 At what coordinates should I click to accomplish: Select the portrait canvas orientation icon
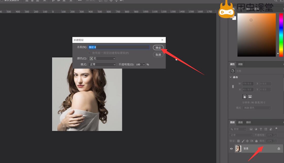[245, 97]
